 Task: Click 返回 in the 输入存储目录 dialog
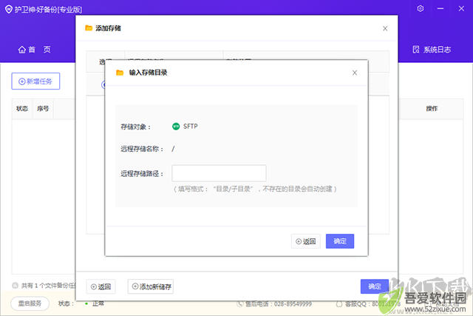tap(305, 241)
